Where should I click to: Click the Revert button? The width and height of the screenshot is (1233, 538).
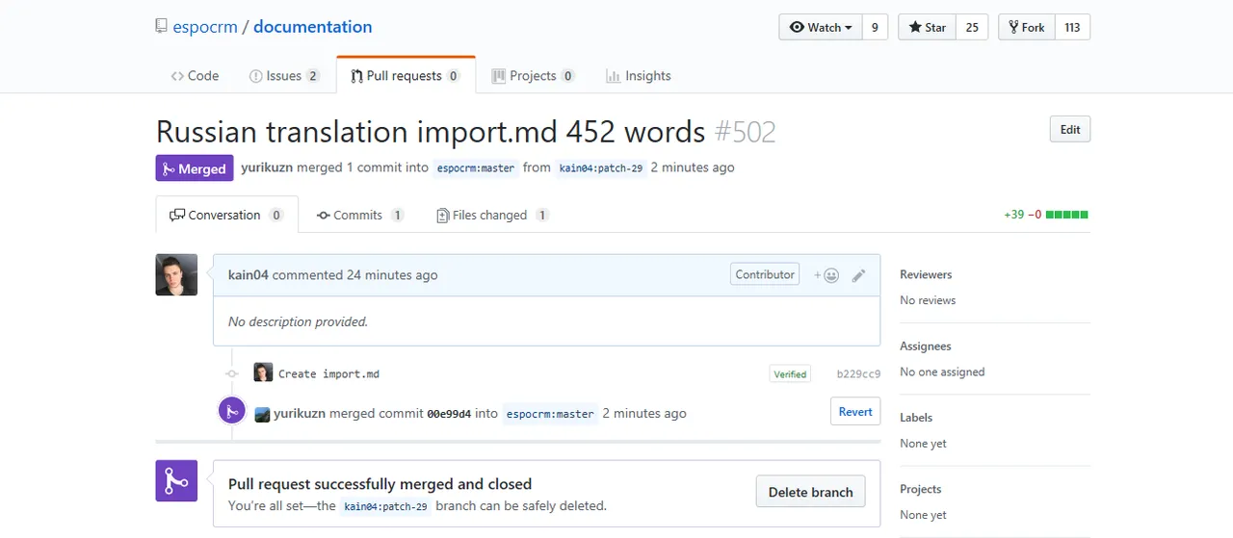(x=855, y=412)
